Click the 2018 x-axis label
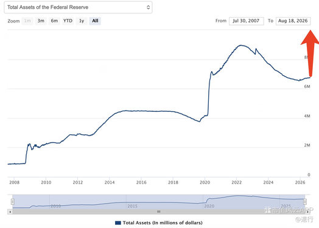The width and height of the screenshot is (319, 228). (x=173, y=182)
